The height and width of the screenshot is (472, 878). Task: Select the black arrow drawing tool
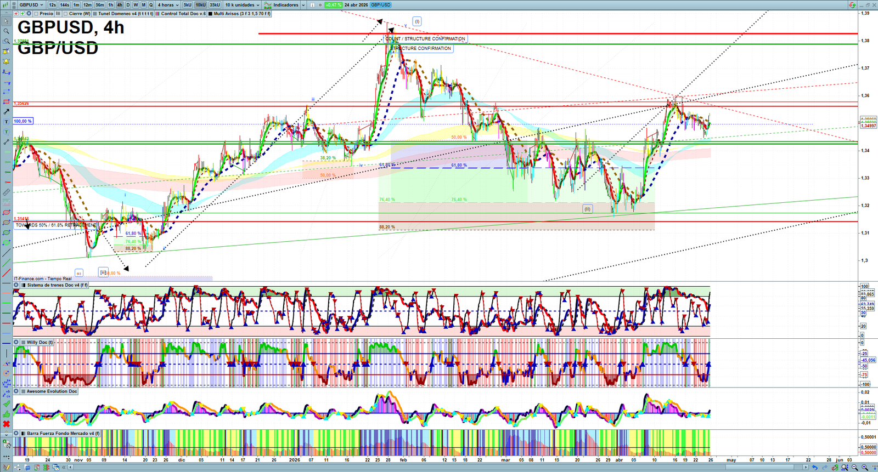coord(6,112)
